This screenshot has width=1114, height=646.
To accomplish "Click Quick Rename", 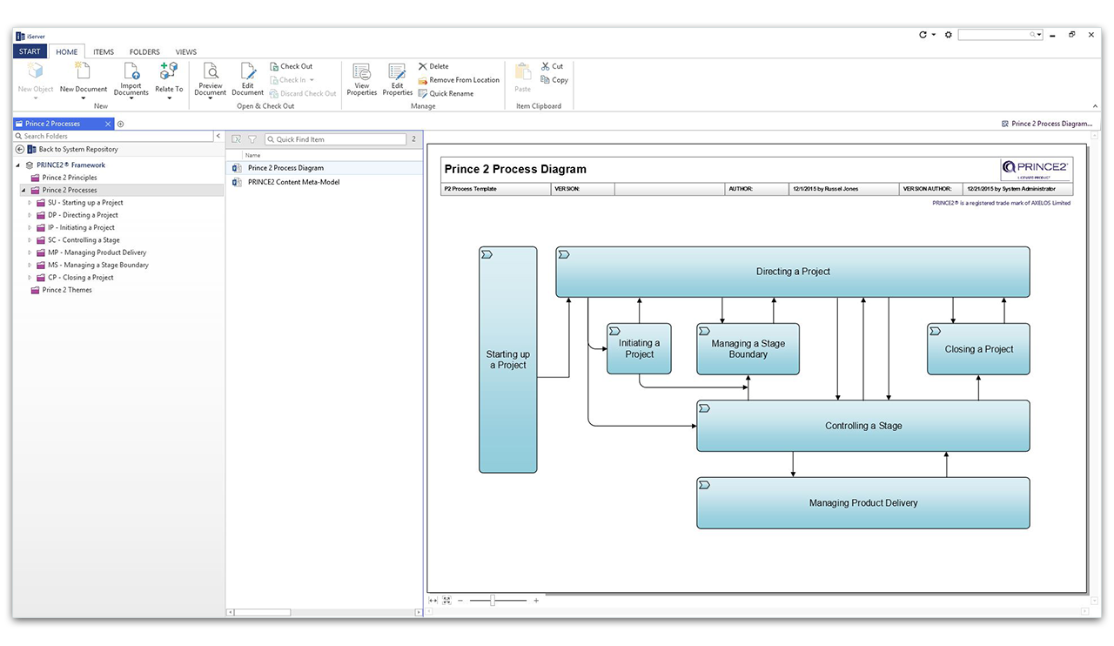I will [x=446, y=93].
